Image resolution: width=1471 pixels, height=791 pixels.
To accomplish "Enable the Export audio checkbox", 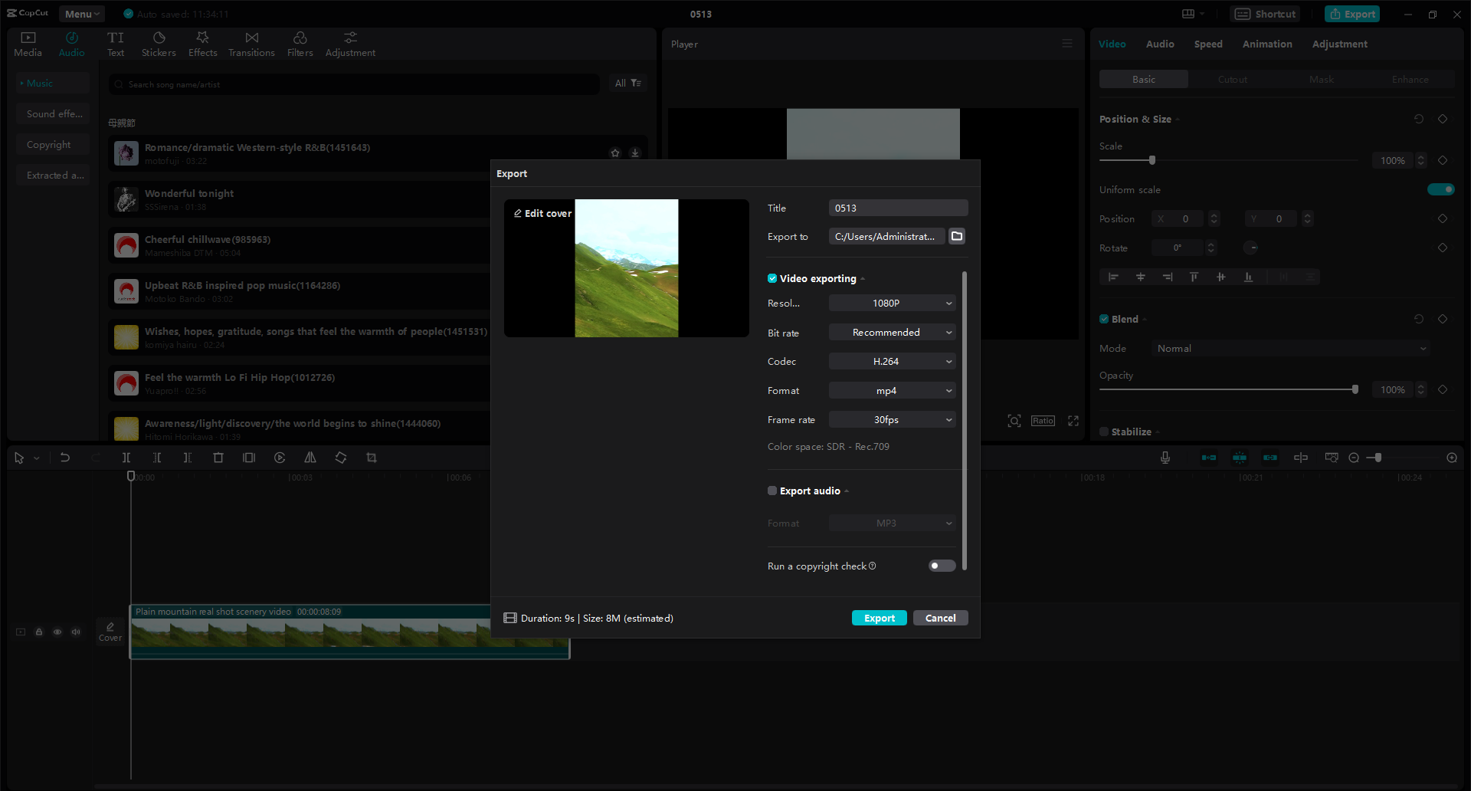I will click(772, 491).
